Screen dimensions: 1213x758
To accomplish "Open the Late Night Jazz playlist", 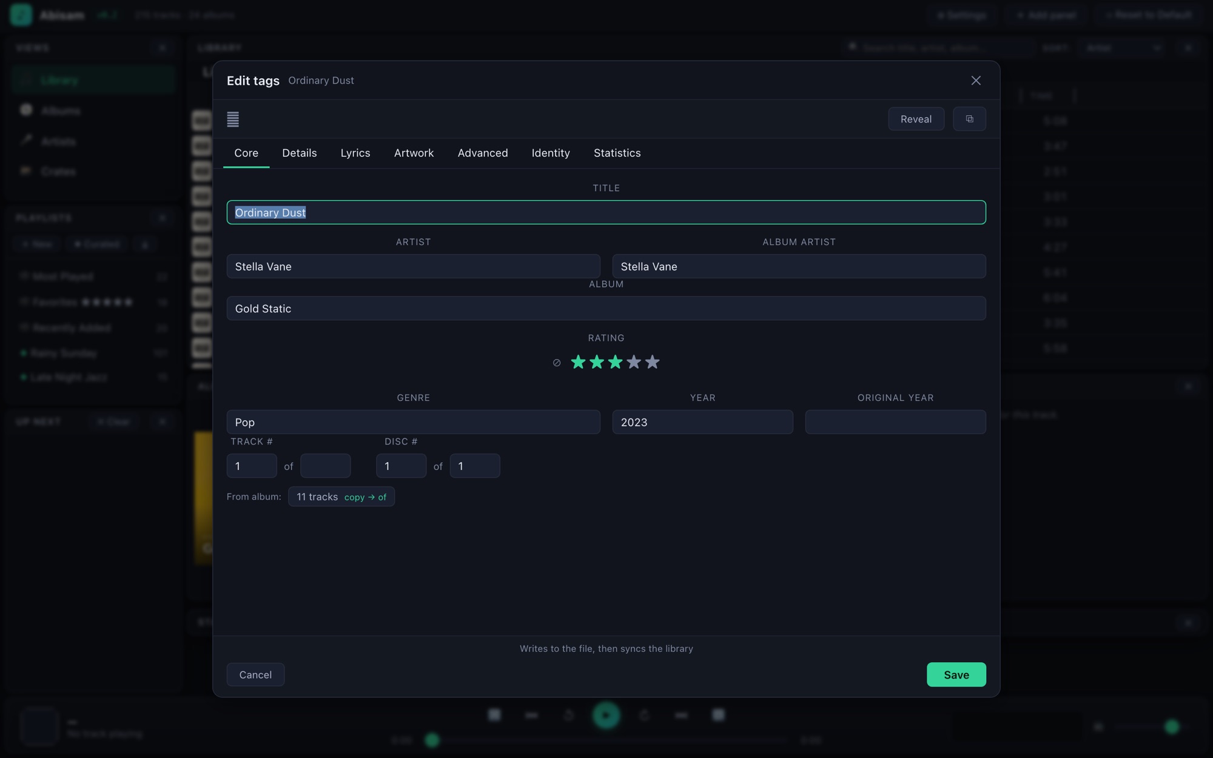I will [x=93, y=377].
